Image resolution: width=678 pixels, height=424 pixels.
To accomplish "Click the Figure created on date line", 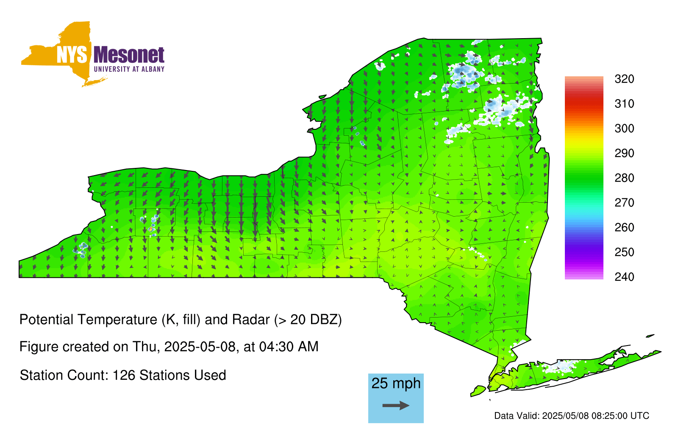I will pyautogui.click(x=169, y=347).
